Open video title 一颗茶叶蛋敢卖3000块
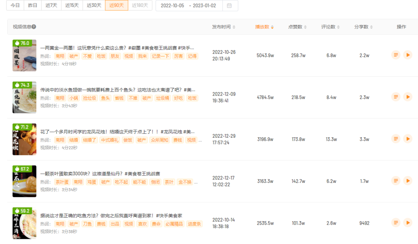Screen dimensions: 418x244 (100, 174)
